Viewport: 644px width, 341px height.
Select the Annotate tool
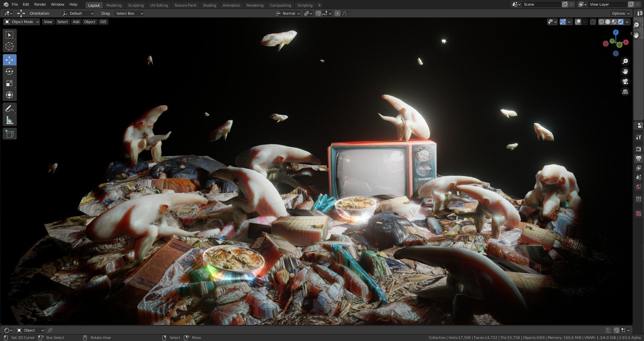(x=9, y=109)
